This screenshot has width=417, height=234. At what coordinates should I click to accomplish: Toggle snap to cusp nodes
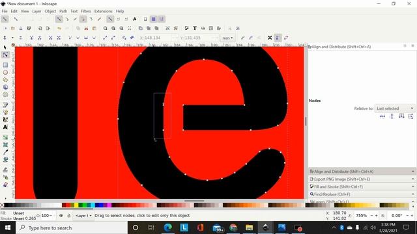tap(83, 19)
